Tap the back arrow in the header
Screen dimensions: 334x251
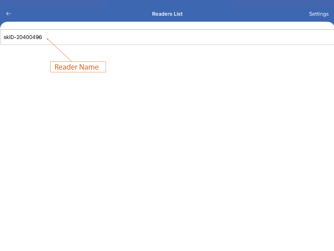pos(9,14)
